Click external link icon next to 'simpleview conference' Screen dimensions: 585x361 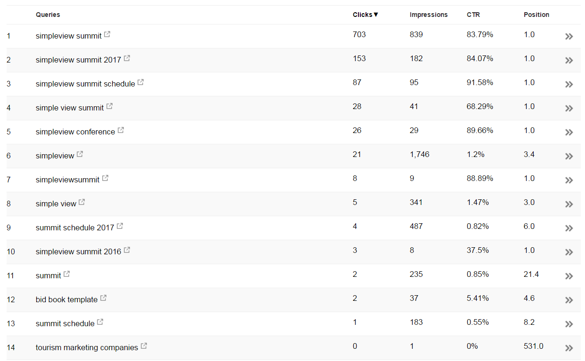(x=121, y=131)
